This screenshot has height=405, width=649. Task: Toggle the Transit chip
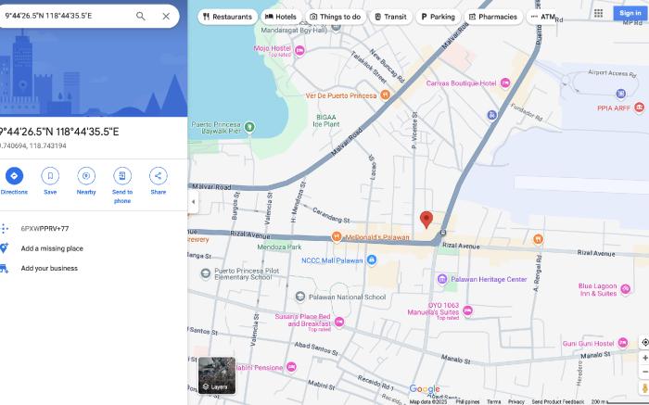(x=389, y=17)
